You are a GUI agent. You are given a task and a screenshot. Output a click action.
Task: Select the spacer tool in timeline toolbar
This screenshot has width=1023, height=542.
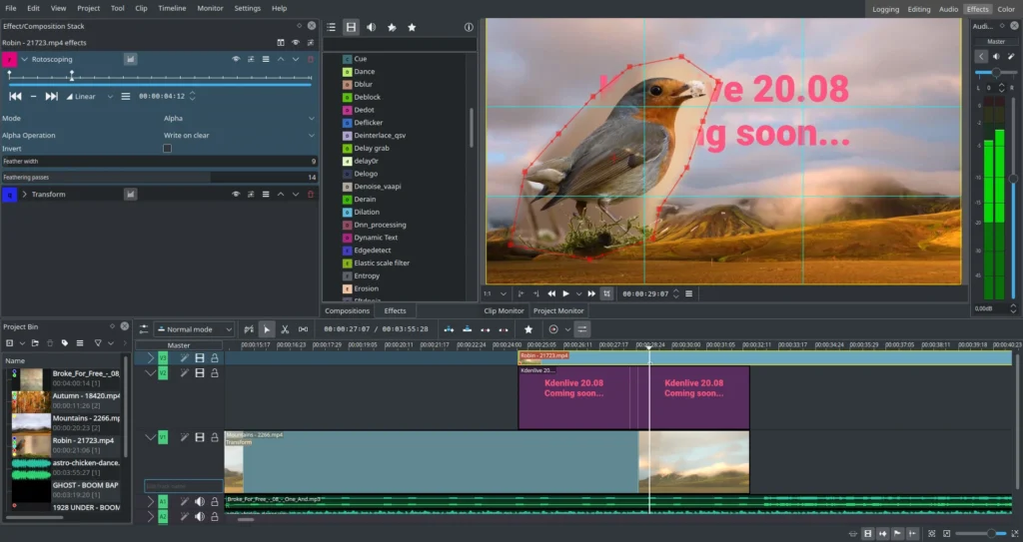point(303,329)
